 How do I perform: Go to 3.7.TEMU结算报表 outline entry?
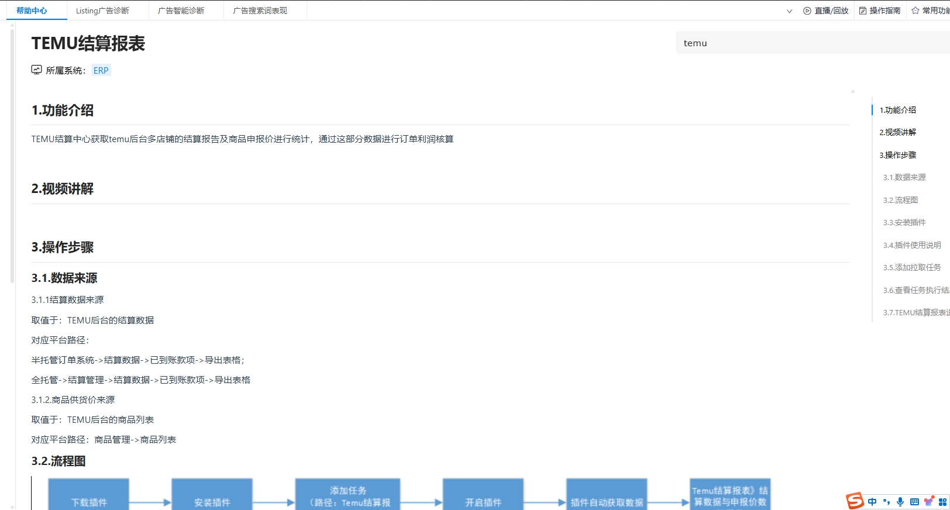[916, 312]
